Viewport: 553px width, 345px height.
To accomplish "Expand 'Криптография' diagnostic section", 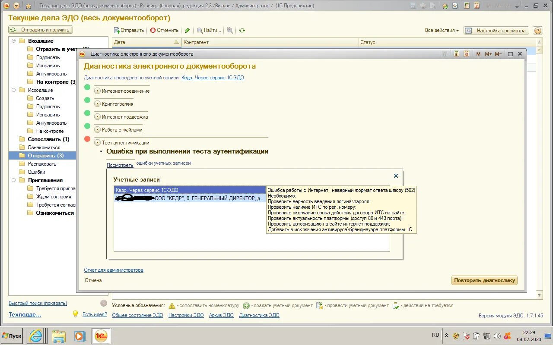I will point(97,104).
